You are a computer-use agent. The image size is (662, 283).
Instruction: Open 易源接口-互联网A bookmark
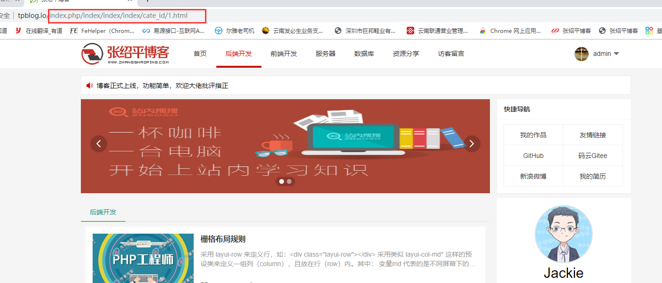pyautogui.click(x=174, y=31)
